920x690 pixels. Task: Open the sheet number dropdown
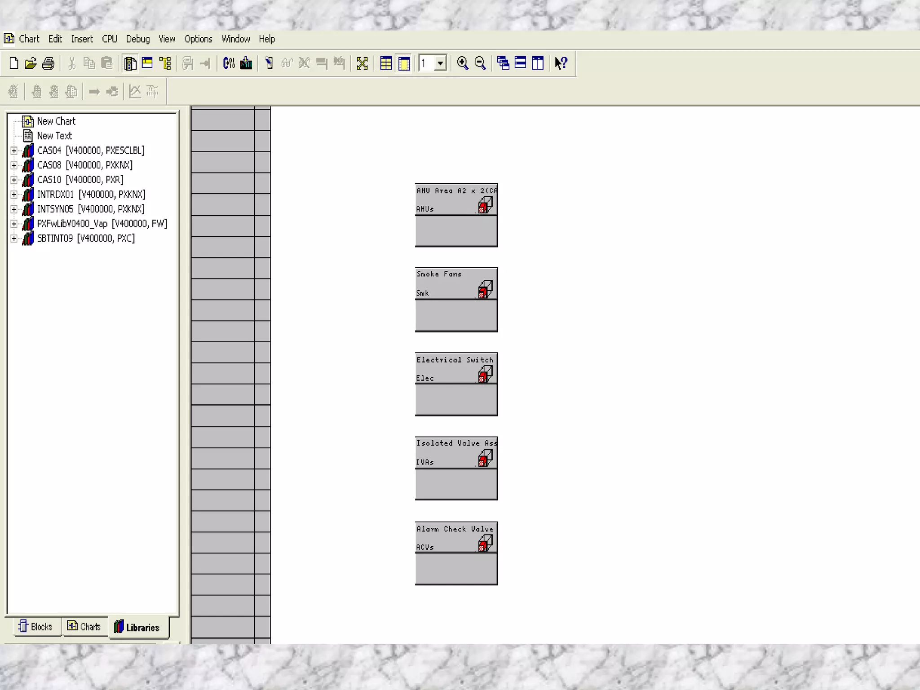tap(440, 63)
